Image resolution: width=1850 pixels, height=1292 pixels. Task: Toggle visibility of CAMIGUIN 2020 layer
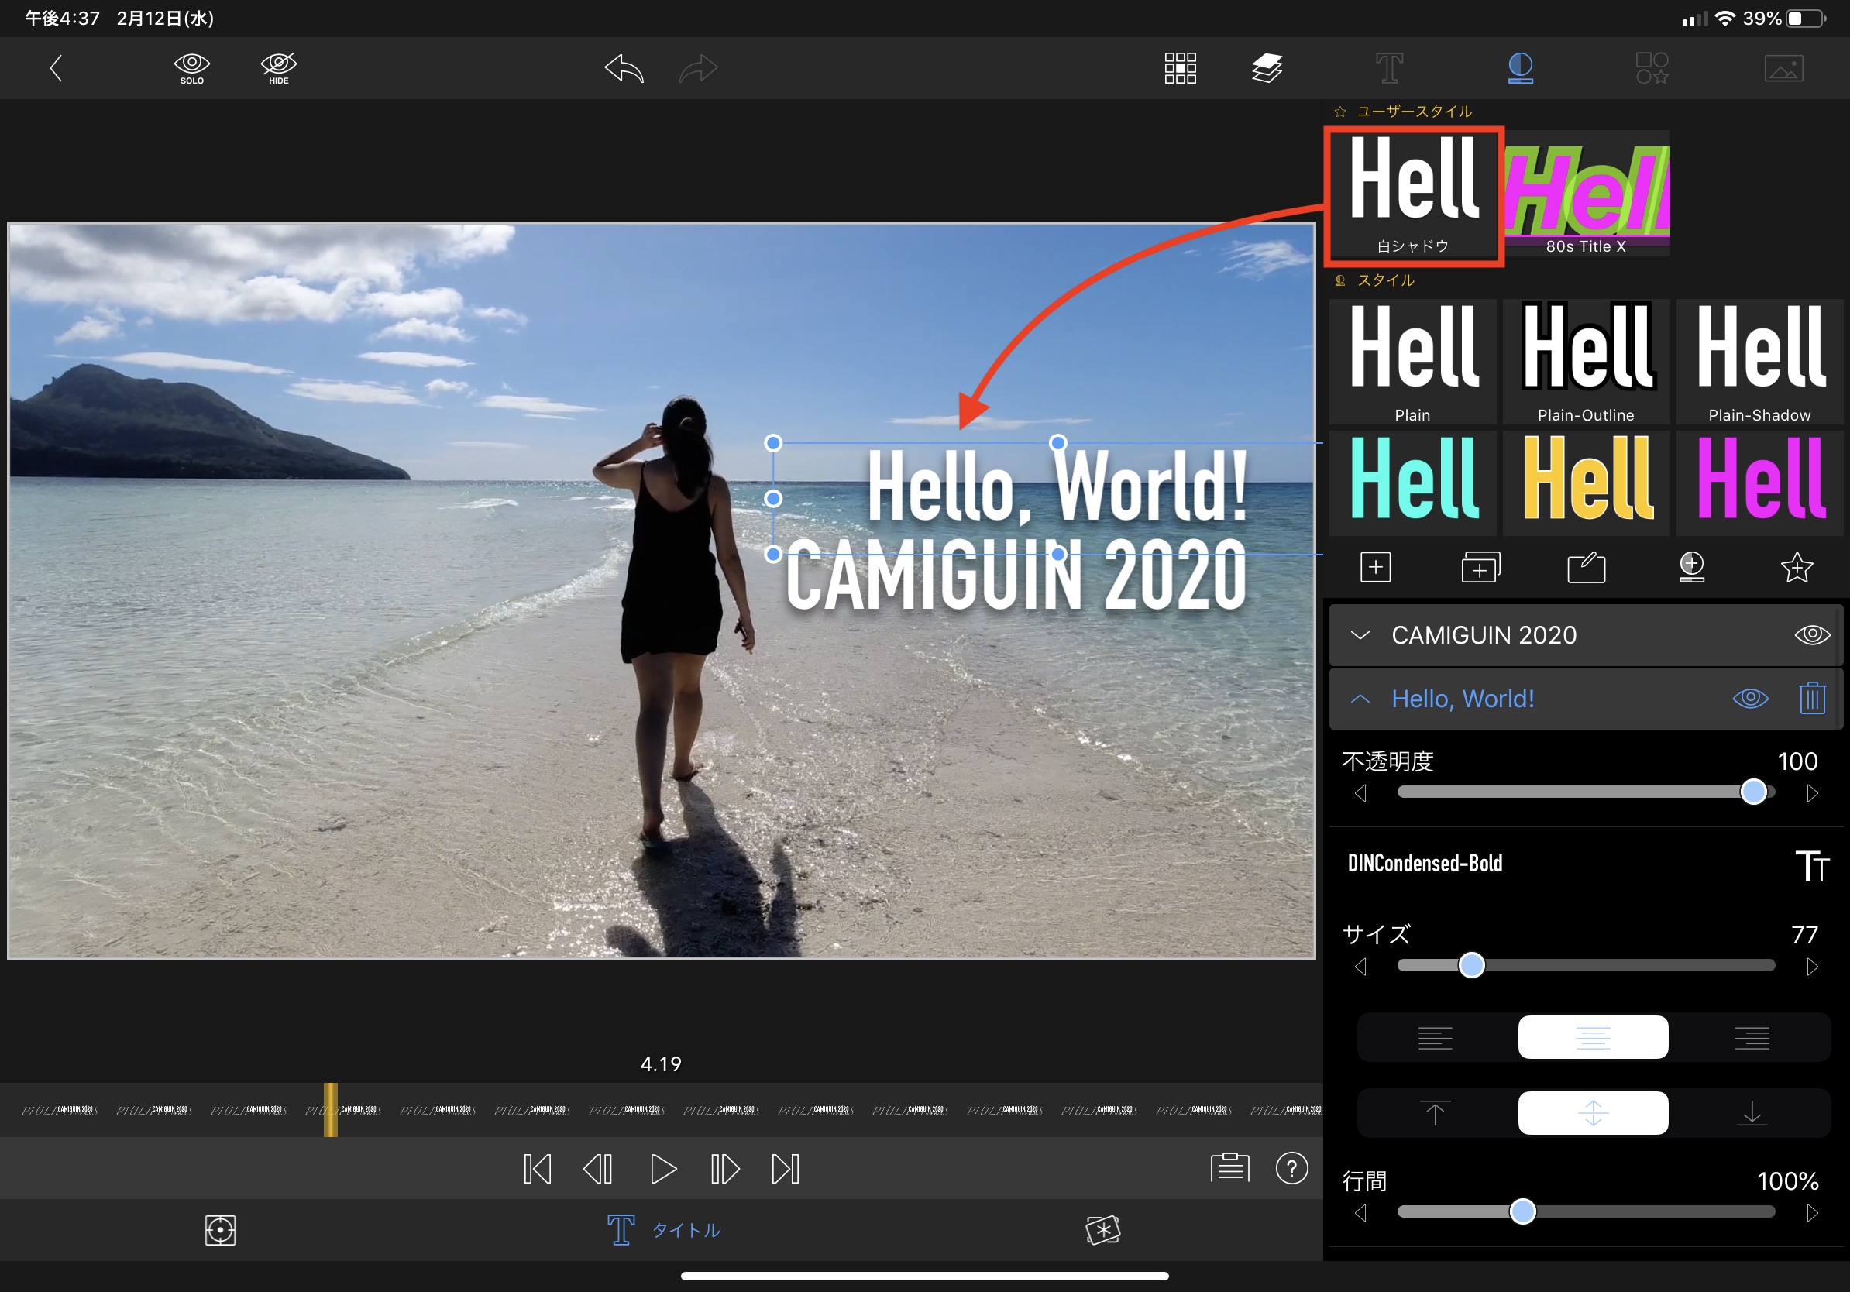click(1811, 634)
